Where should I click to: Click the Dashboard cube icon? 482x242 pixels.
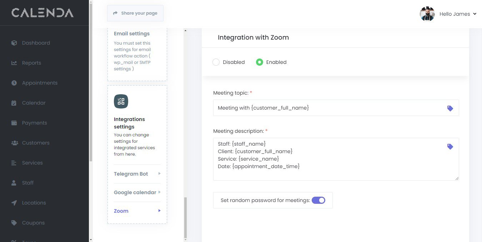tap(14, 43)
